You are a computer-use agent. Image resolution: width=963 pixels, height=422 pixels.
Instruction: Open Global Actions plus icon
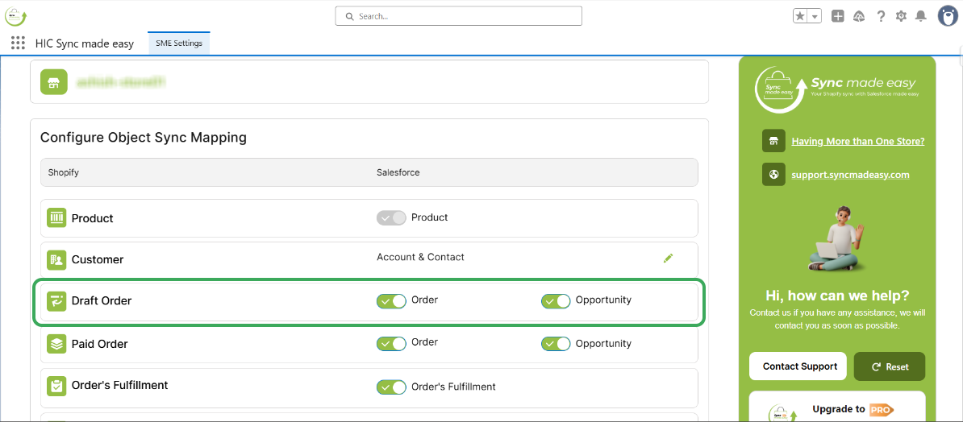838,16
